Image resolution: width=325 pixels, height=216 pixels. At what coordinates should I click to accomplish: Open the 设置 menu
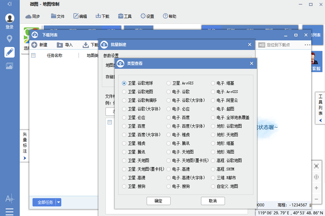click(x=147, y=16)
